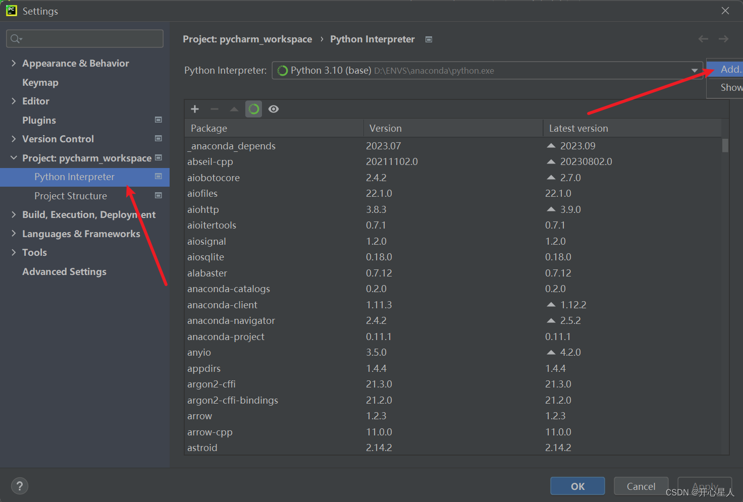Select the anaconda-client package row

point(453,305)
